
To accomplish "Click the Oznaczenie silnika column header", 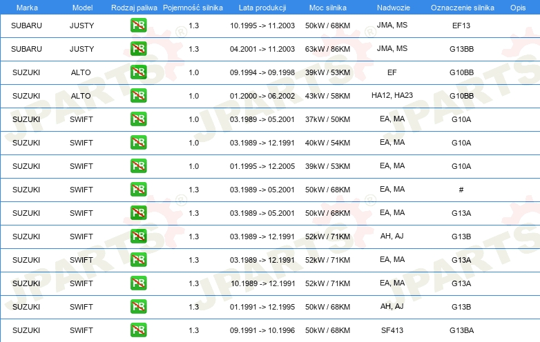I will click(461, 7).
